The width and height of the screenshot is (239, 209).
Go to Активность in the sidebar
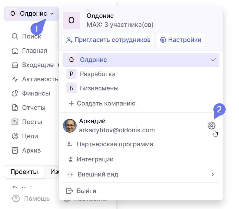[x=35, y=79]
